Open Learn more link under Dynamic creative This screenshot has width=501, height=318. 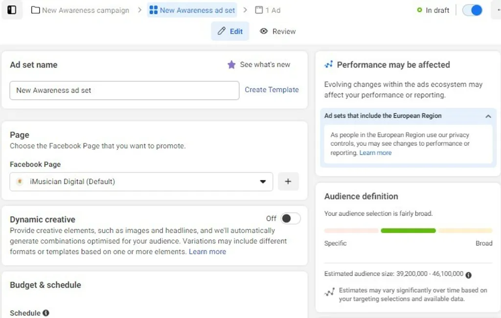(x=207, y=251)
